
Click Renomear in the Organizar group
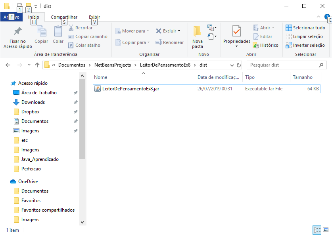170,42
